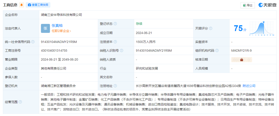Click registration authority 湖南湘江新区管理委员会
The width and height of the screenshot is (279, 116).
point(58,86)
